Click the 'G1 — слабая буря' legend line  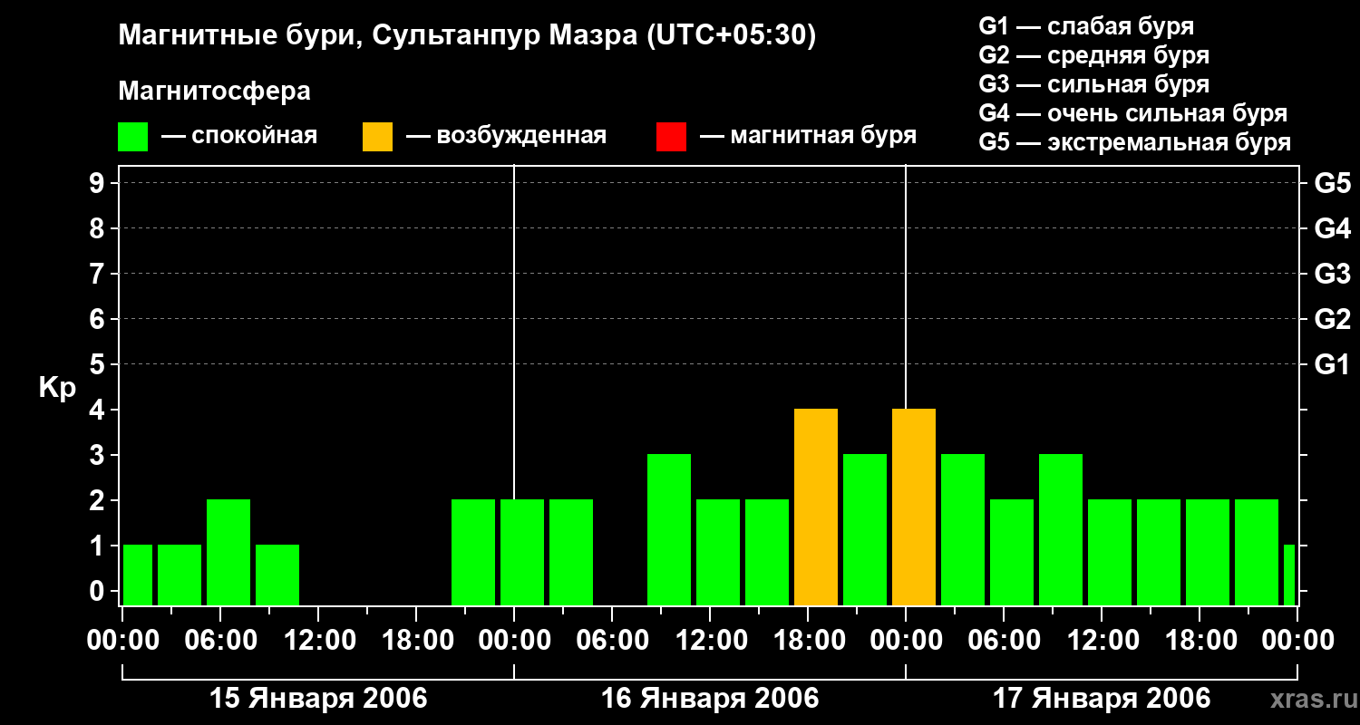1086,26
